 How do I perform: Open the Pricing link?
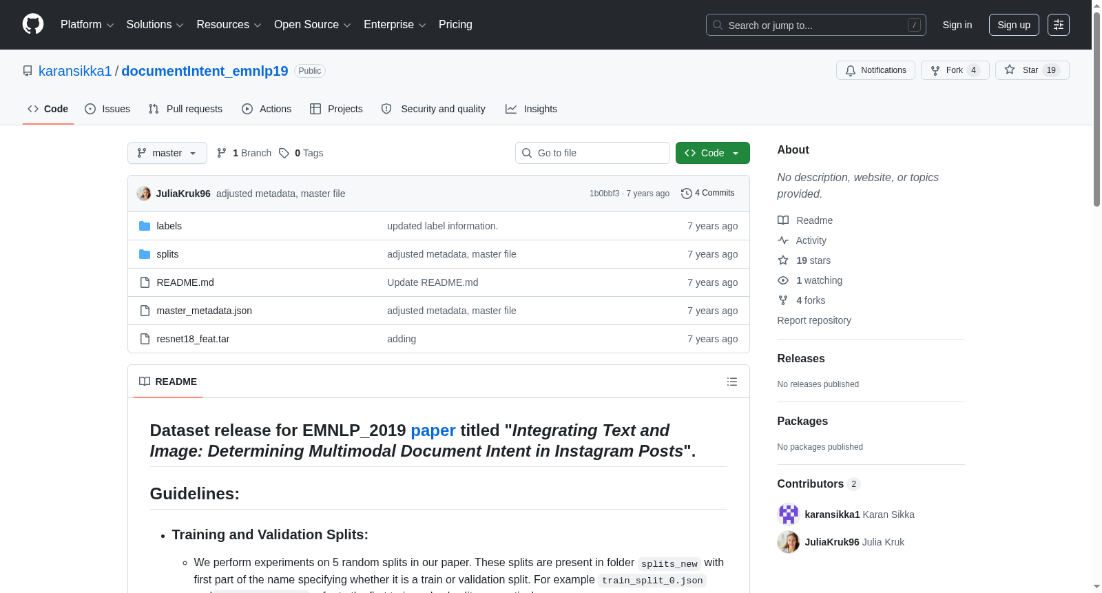(x=455, y=25)
